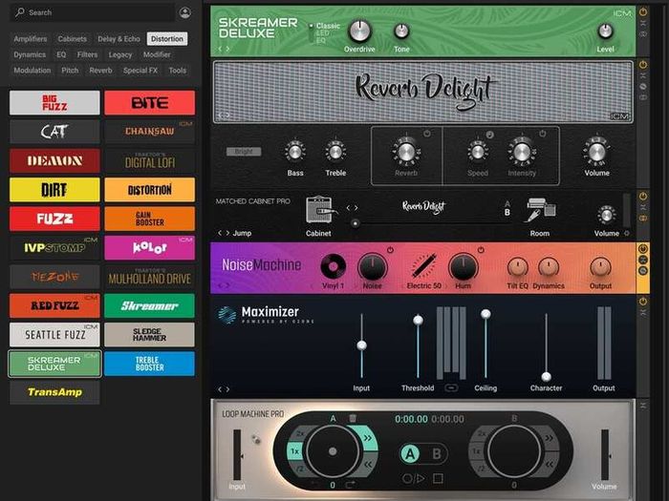Show the Modulation category

pos(32,71)
